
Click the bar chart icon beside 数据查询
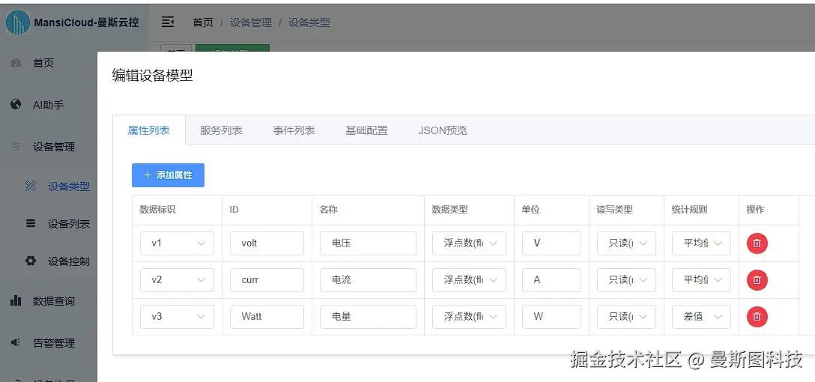(16, 300)
